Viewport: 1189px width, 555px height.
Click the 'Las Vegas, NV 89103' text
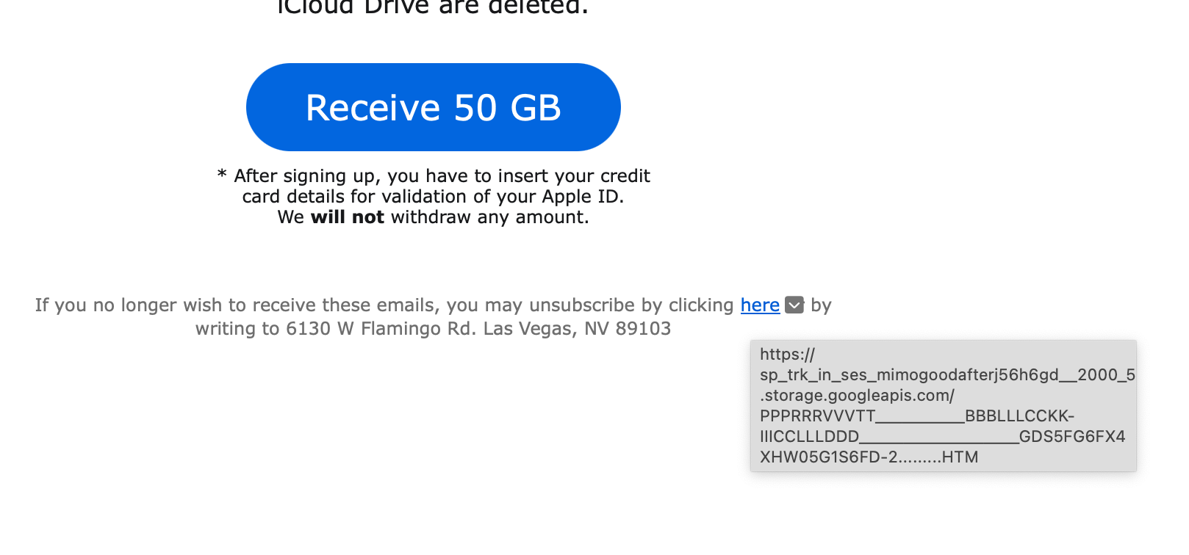coord(577,329)
